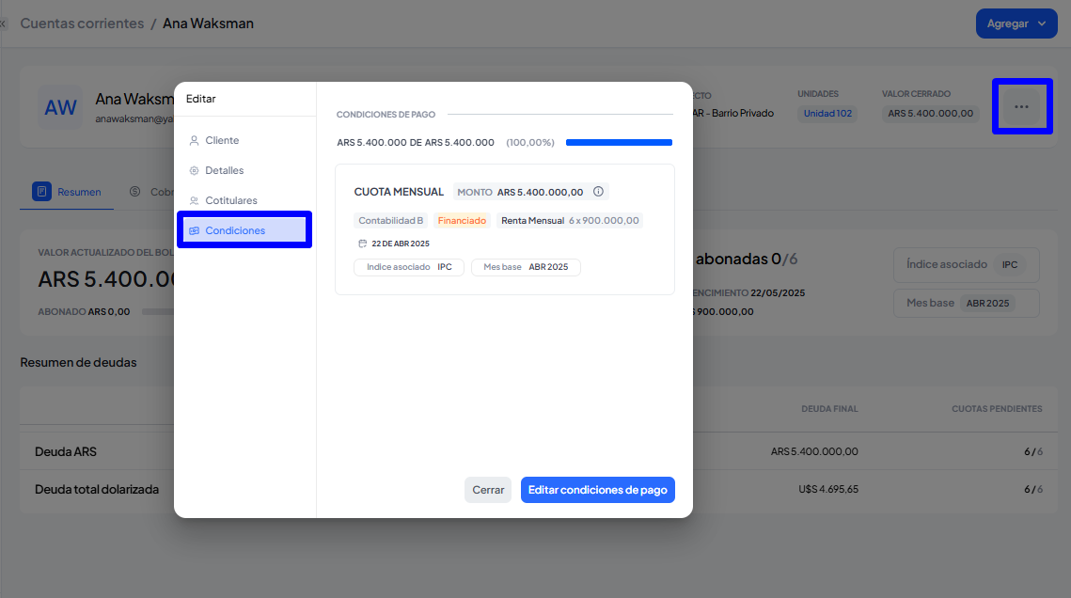
Task: Click the Financiado tag
Action: (x=462, y=221)
